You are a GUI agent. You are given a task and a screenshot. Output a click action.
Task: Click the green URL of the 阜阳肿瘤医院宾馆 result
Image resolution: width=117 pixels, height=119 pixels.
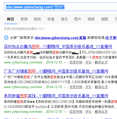pyautogui.click(x=24, y=112)
